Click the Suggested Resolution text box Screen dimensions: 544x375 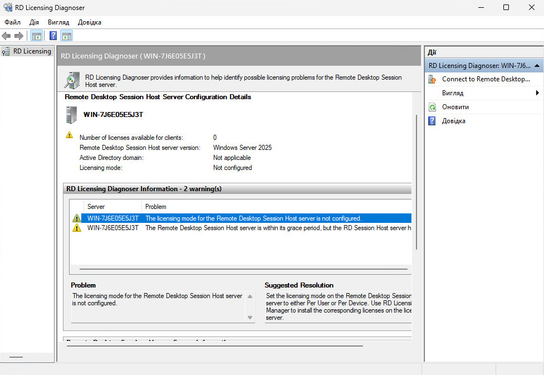pos(339,307)
